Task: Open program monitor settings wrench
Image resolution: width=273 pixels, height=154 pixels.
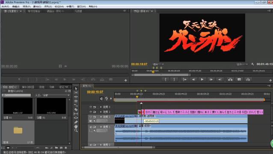Action: (x=252, y=64)
